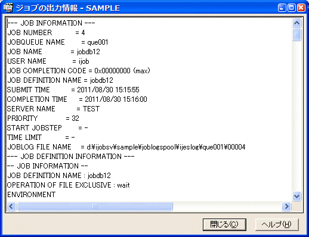Click JOB DEFINITION NAME : jobdb12 line

coord(59,176)
